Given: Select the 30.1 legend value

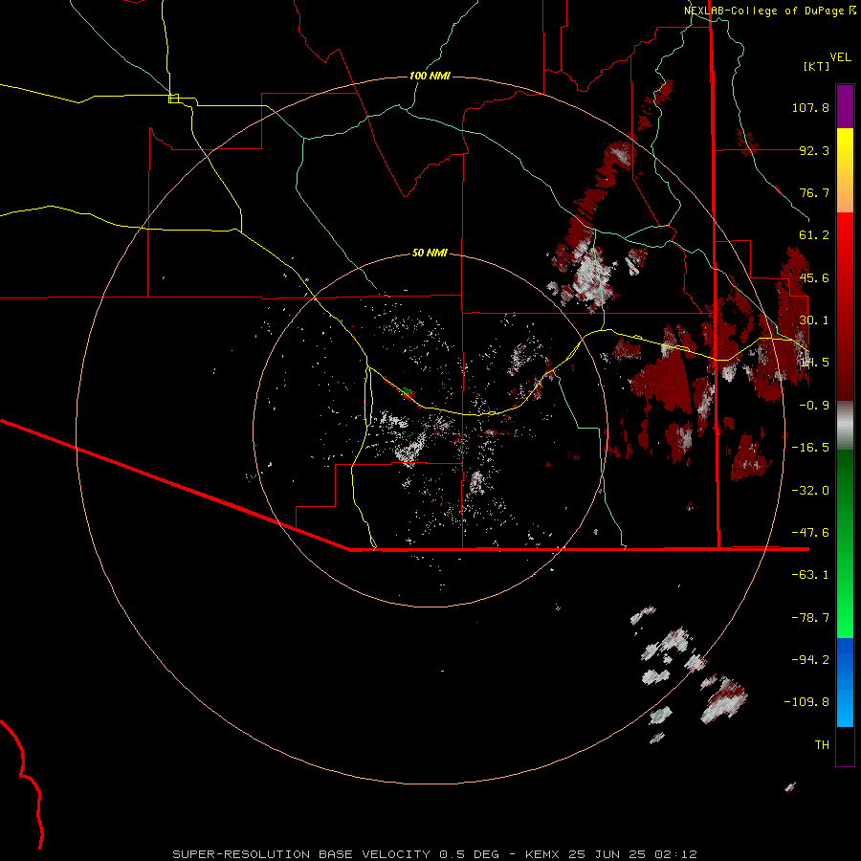Looking at the screenshot, I should click(x=814, y=320).
